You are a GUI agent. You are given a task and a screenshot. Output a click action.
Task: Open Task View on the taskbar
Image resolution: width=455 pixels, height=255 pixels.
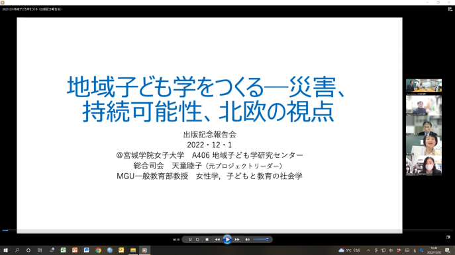point(40,250)
